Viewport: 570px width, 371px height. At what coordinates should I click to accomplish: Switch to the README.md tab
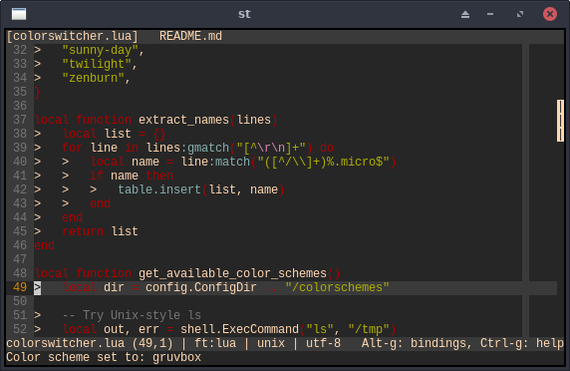(x=190, y=36)
